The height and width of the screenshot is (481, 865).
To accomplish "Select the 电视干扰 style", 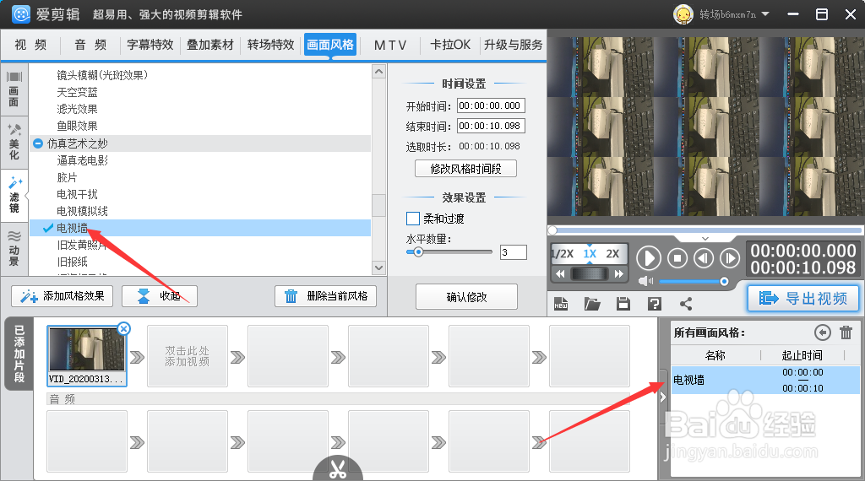I will [x=77, y=194].
